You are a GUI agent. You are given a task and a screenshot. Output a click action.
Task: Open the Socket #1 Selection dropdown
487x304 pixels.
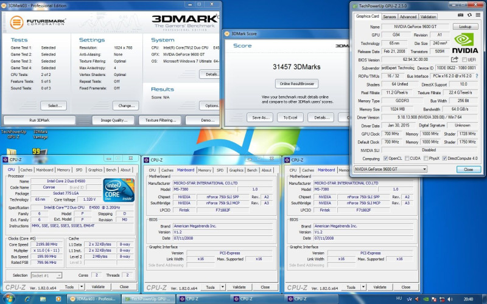47,275
